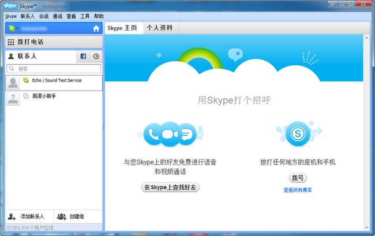Click the 在Skype上查找好友 button
Viewport: 375px width, 236px height.
click(170, 187)
